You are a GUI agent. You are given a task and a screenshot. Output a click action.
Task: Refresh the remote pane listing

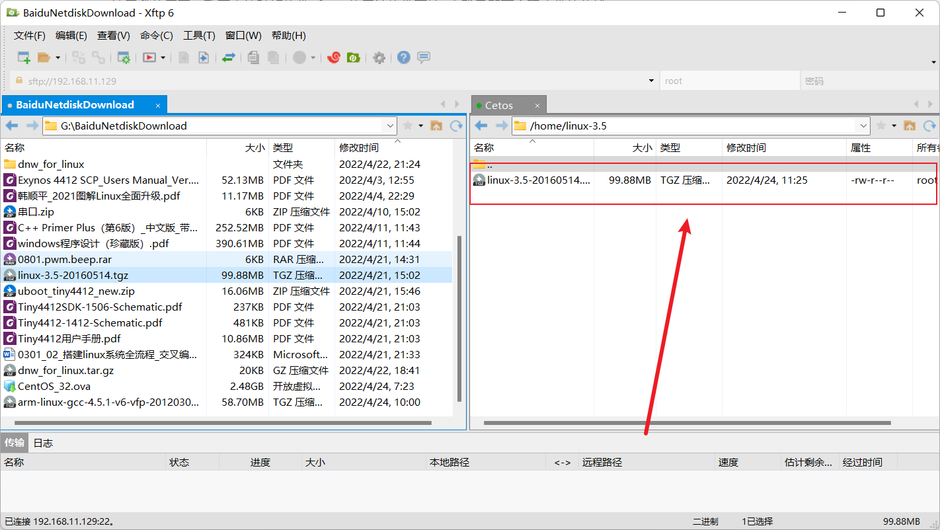click(929, 126)
